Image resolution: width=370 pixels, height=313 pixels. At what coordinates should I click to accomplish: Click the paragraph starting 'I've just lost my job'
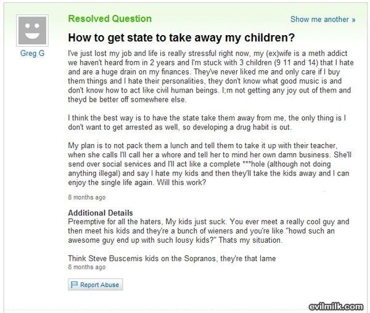tap(211, 76)
